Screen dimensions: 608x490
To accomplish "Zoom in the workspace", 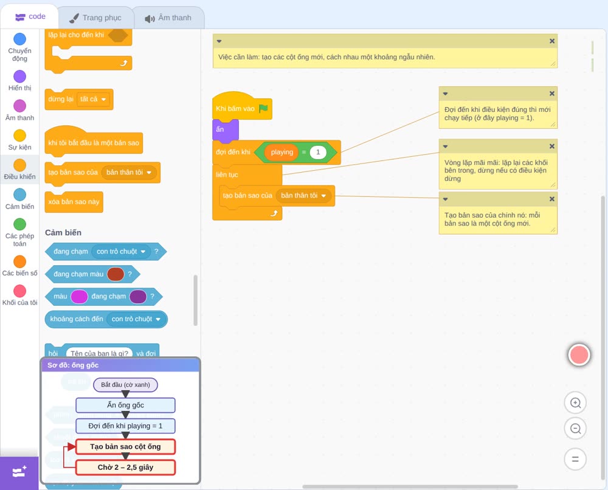I will point(575,403).
